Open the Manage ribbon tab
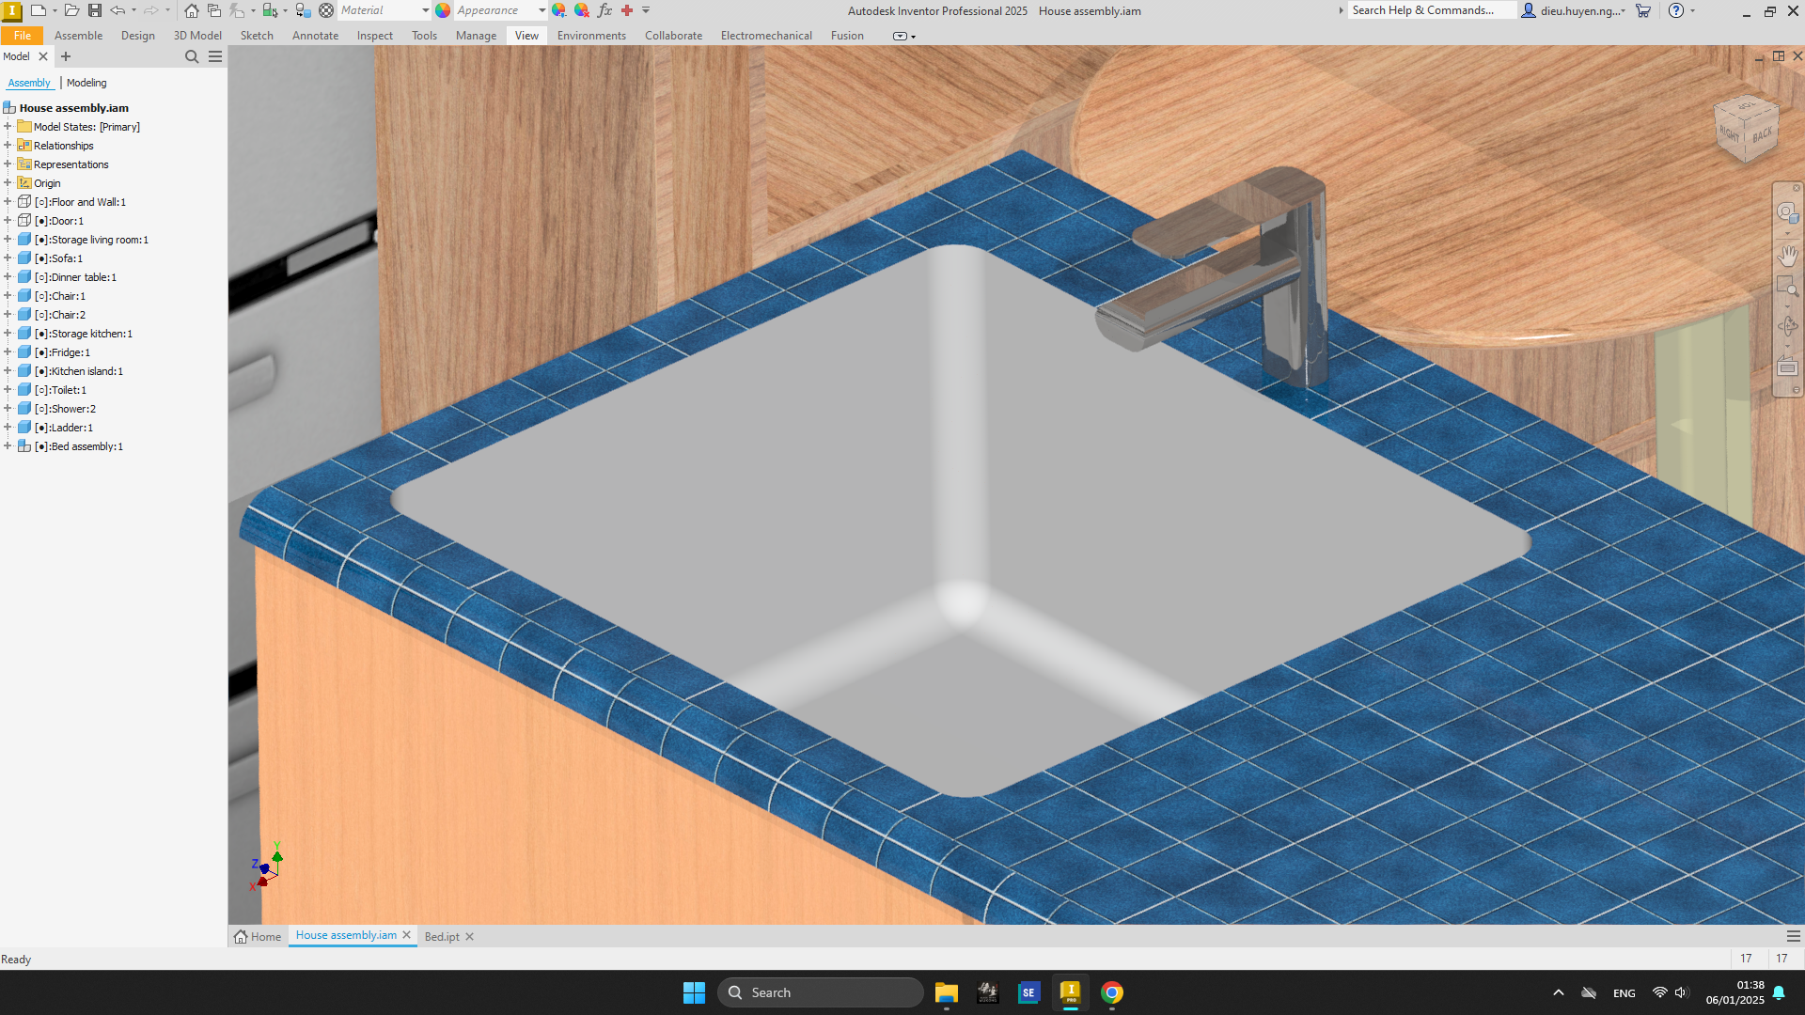This screenshot has width=1805, height=1015. (476, 36)
